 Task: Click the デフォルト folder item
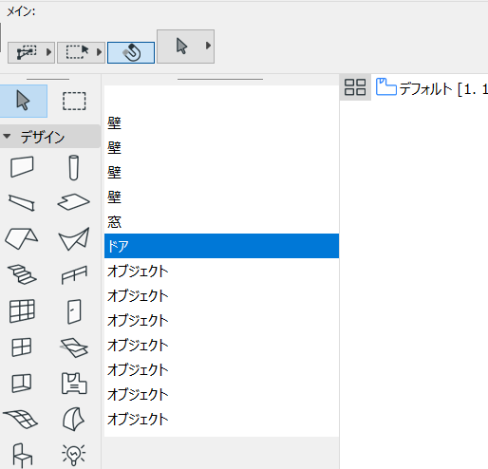431,88
